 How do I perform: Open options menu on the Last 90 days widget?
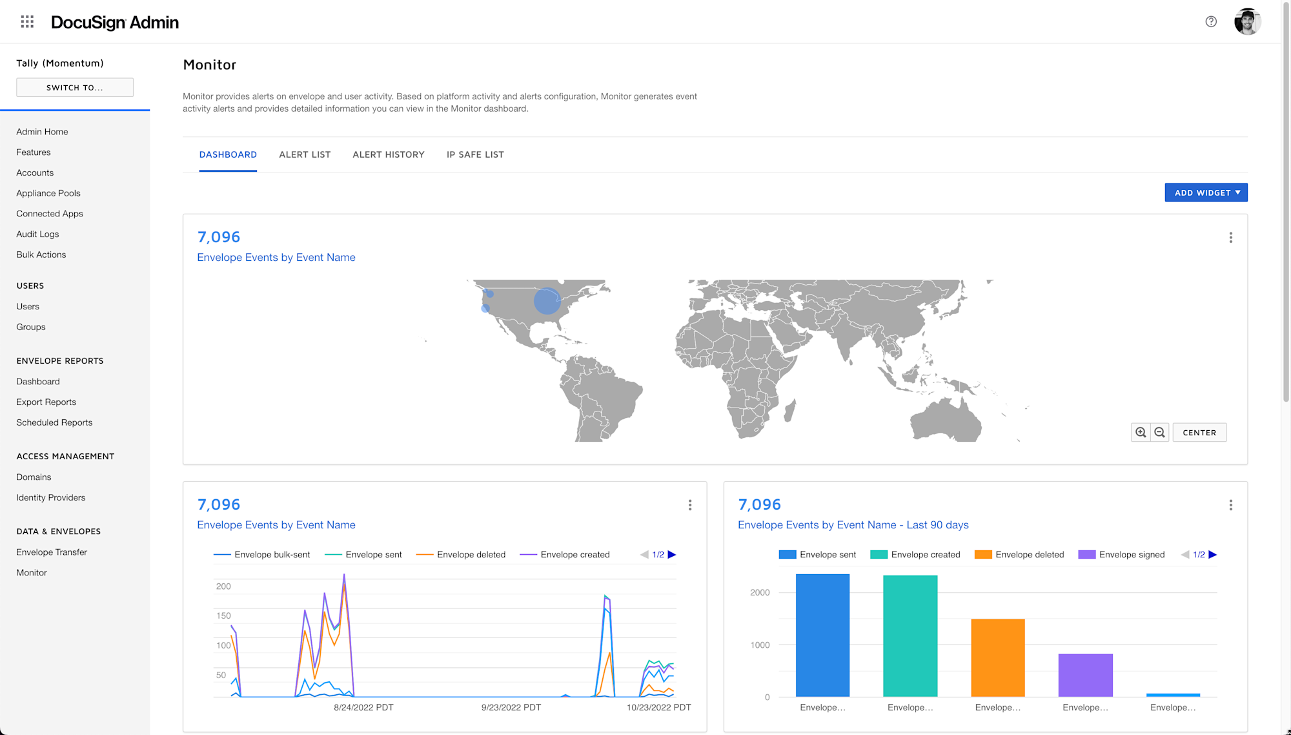[x=1231, y=505]
